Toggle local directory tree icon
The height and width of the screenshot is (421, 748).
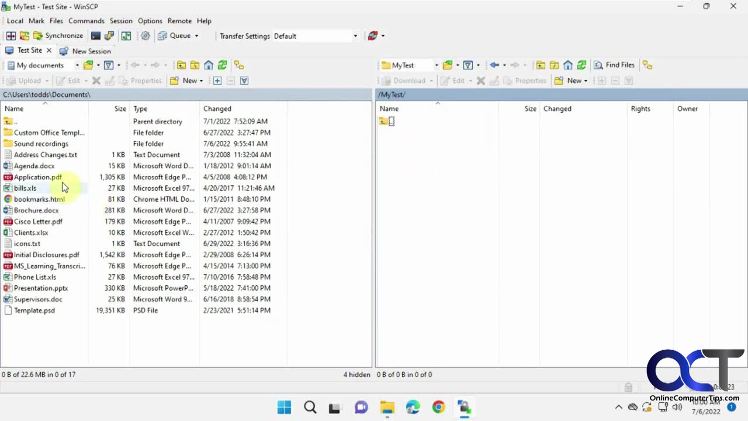click(x=239, y=65)
